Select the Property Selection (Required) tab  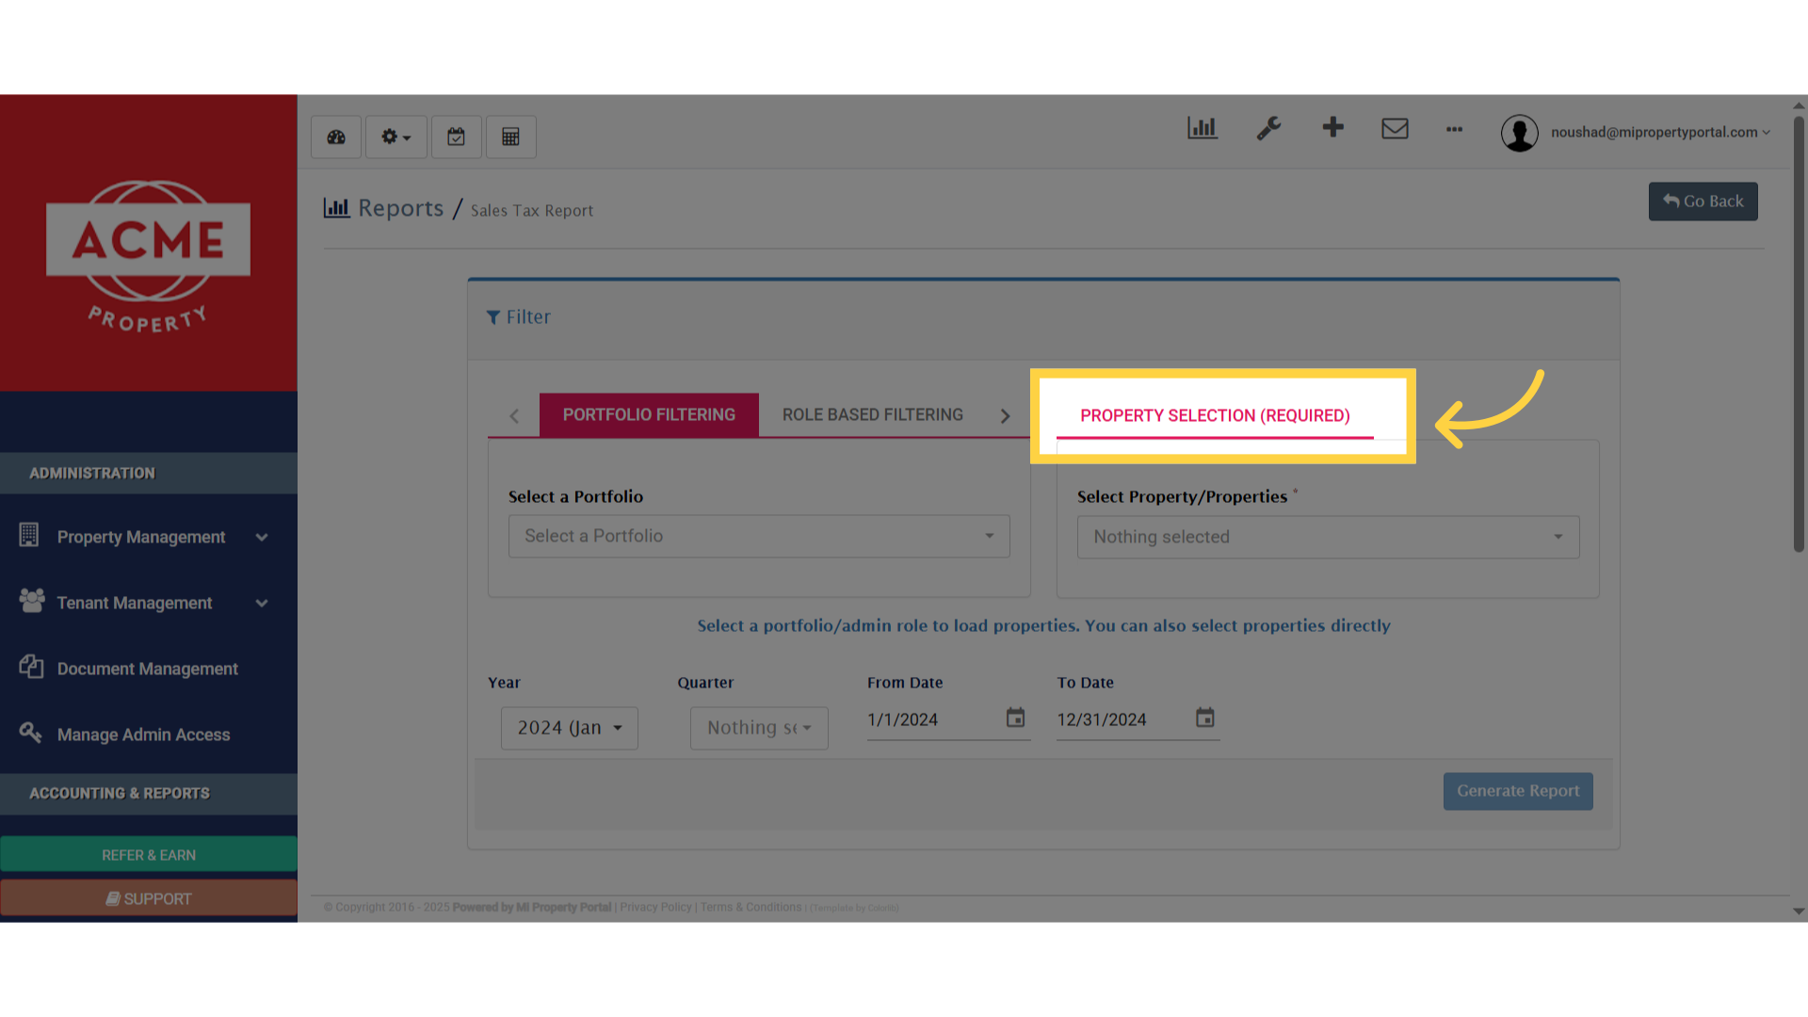[1215, 416]
